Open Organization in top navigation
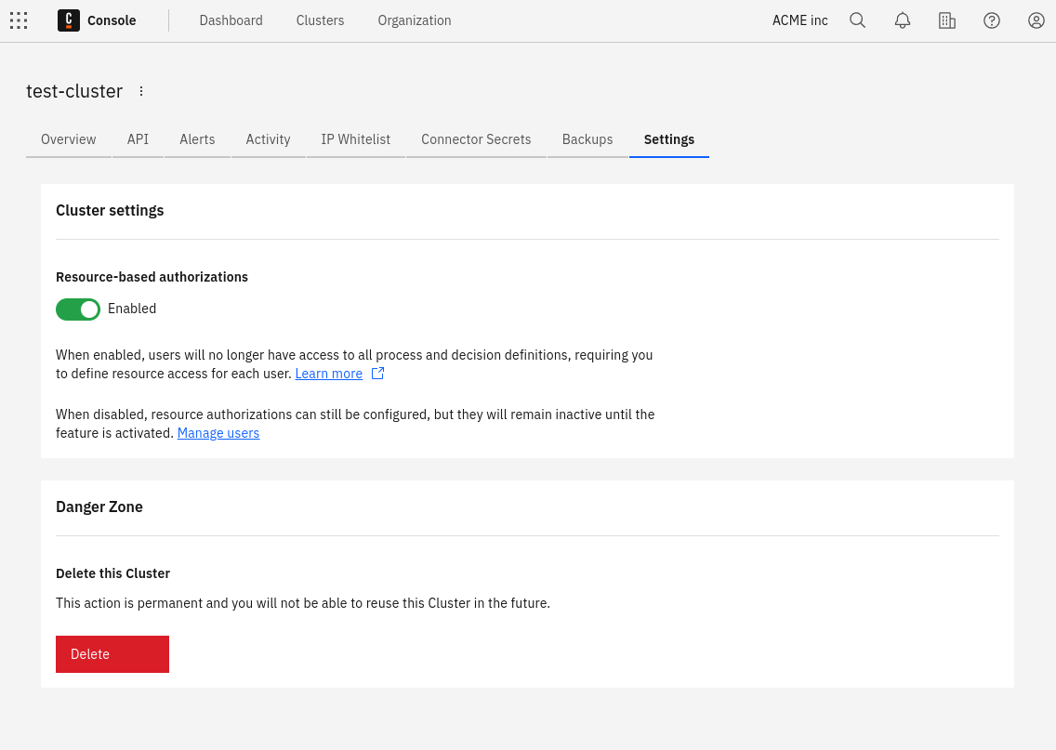The width and height of the screenshot is (1056, 750). click(414, 20)
